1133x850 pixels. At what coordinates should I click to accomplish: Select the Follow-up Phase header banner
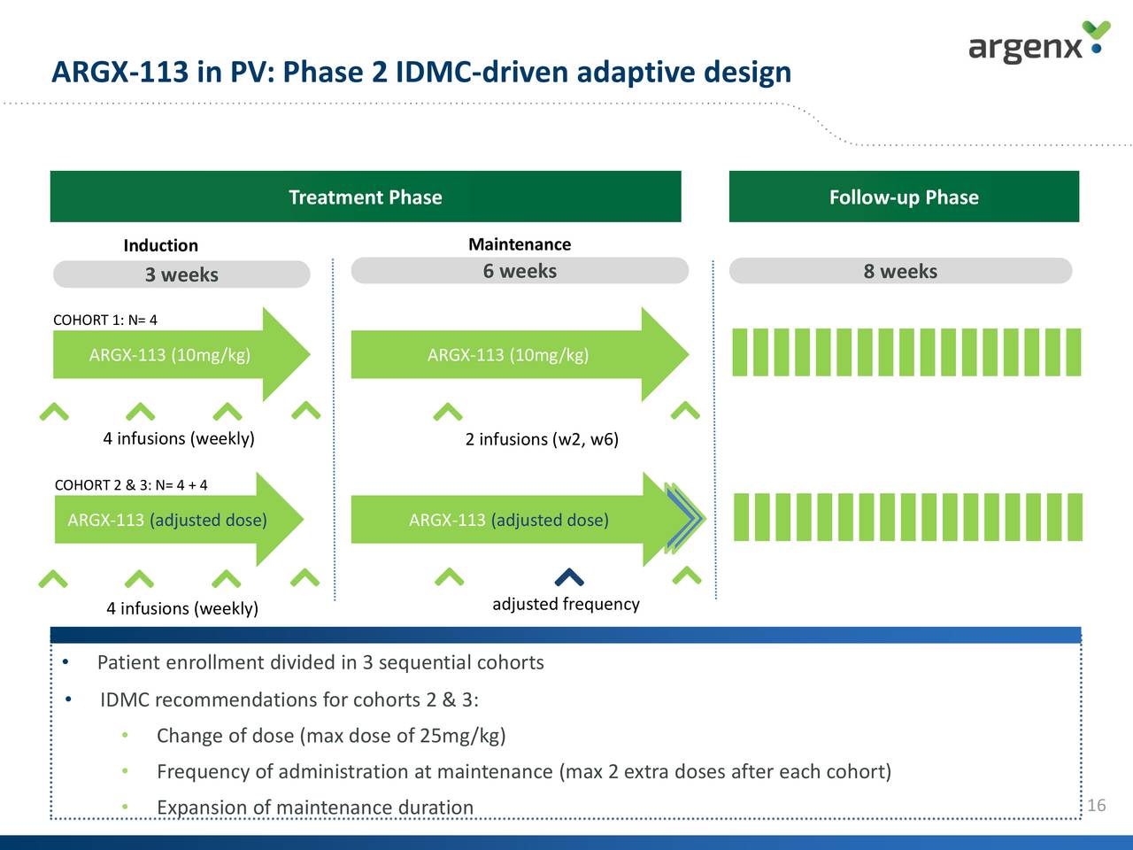[904, 197]
